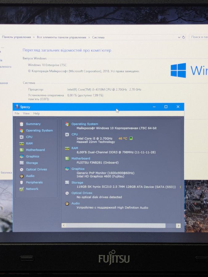Click the Motherboard icon in sidebar
This screenshot has height=277, width=208.
[22, 150]
